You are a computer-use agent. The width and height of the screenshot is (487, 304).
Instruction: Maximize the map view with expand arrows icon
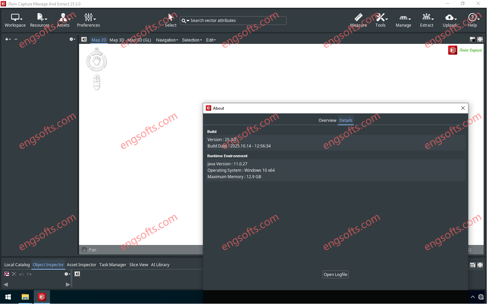point(480,39)
